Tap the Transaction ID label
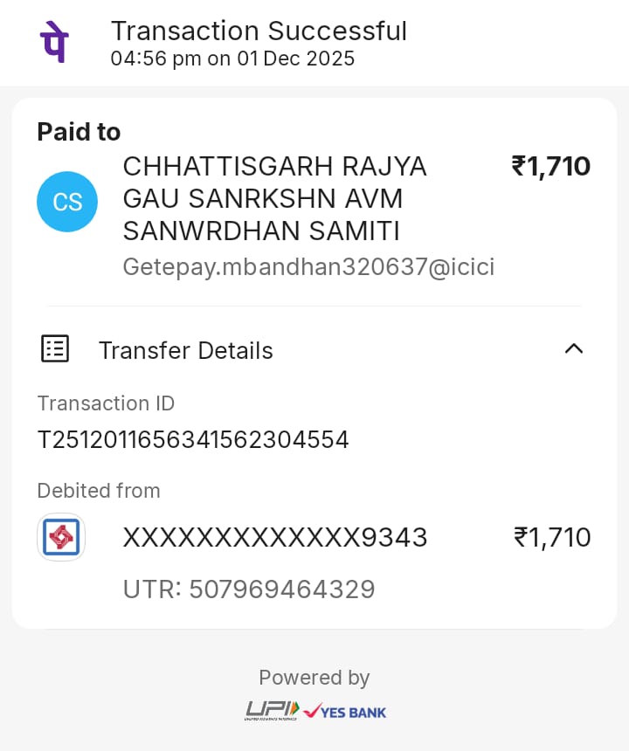 [x=106, y=403]
